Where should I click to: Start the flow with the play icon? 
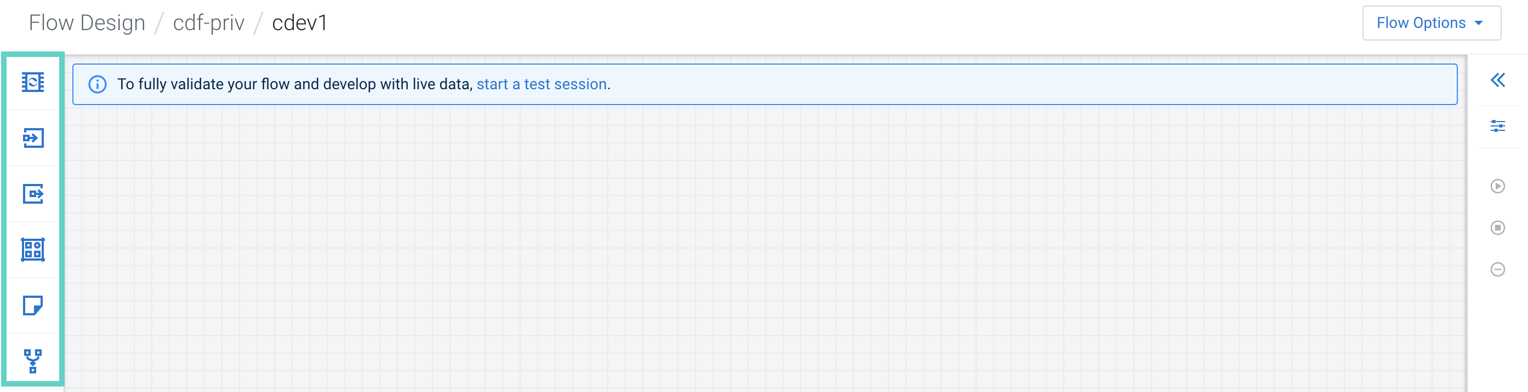[1497, 187]
